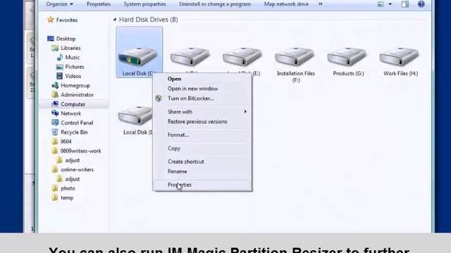Click the temp folder icon
Viewport: 451px width, 253px height.
point(55,197)
